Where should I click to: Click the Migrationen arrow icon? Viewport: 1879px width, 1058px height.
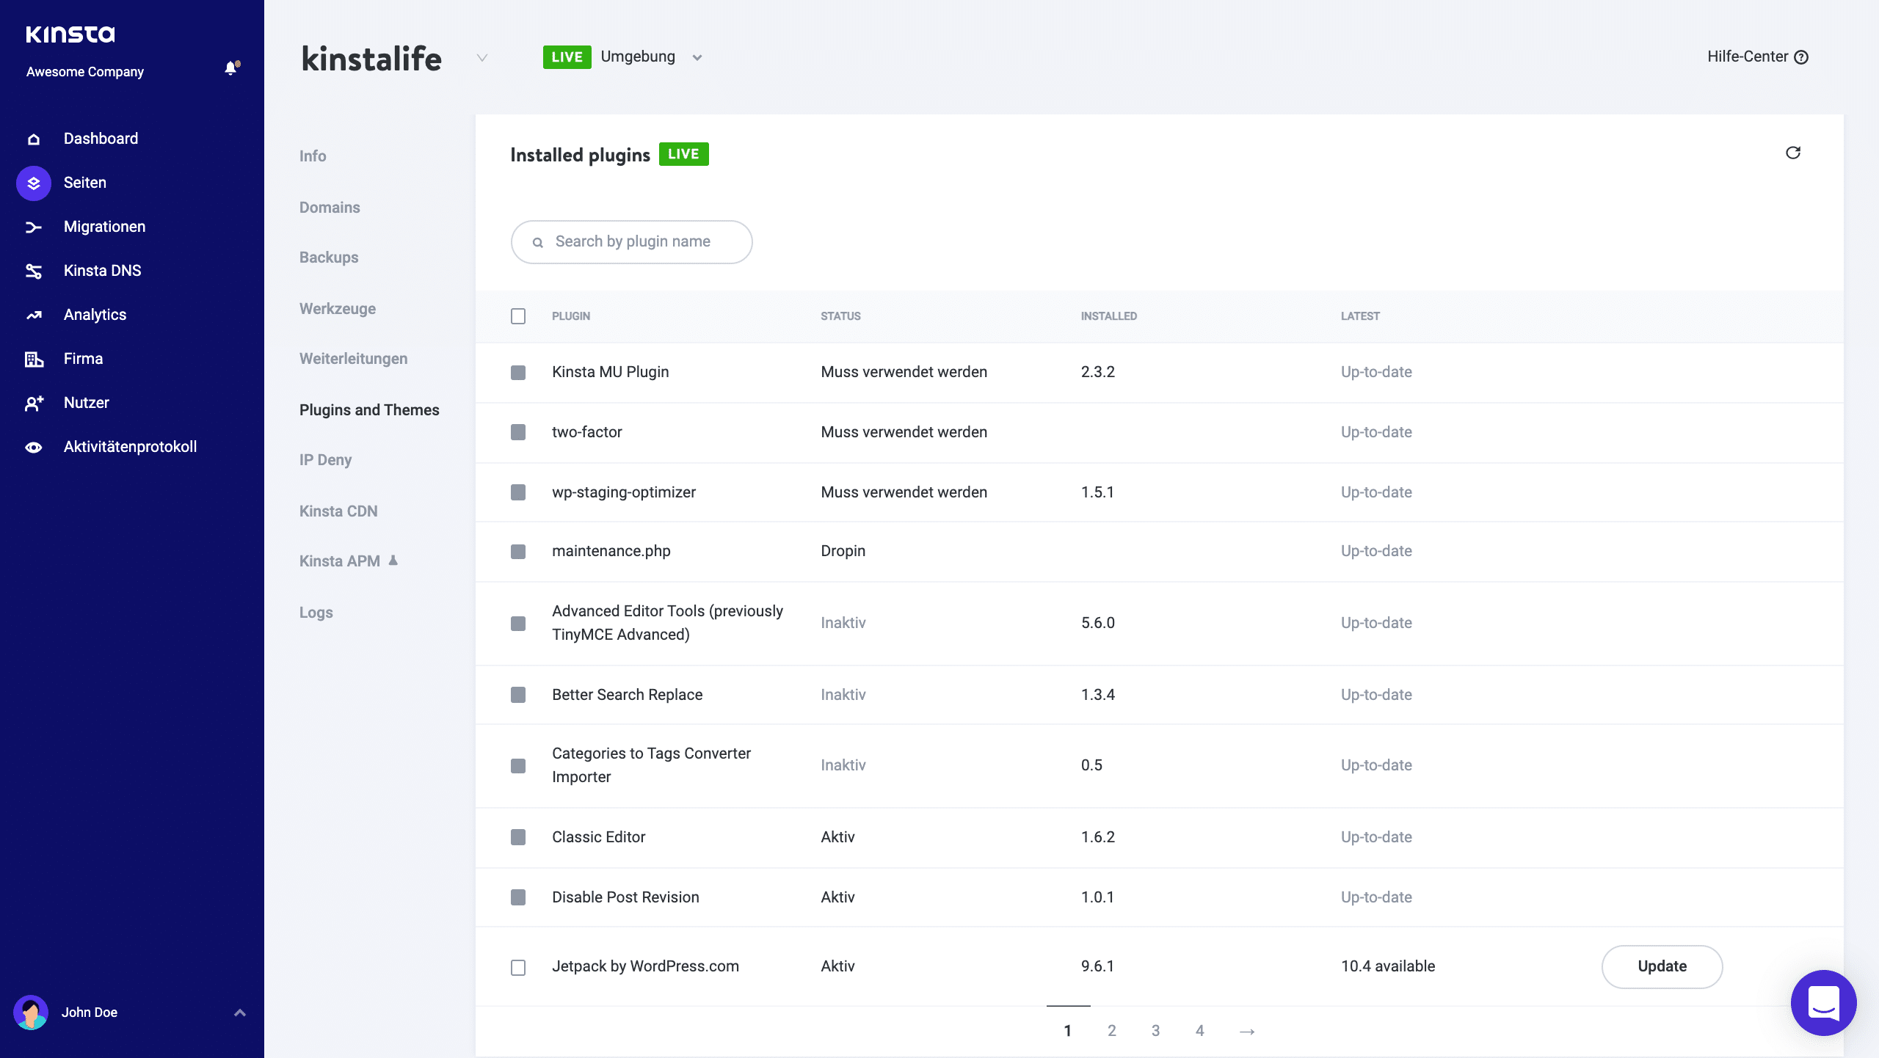[x=34, y=227]
